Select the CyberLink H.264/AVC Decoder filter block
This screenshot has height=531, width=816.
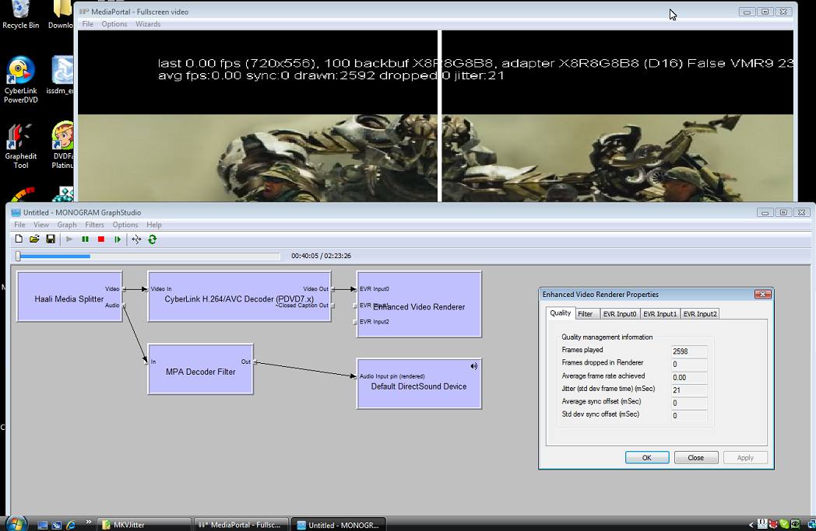coord(239,297)
